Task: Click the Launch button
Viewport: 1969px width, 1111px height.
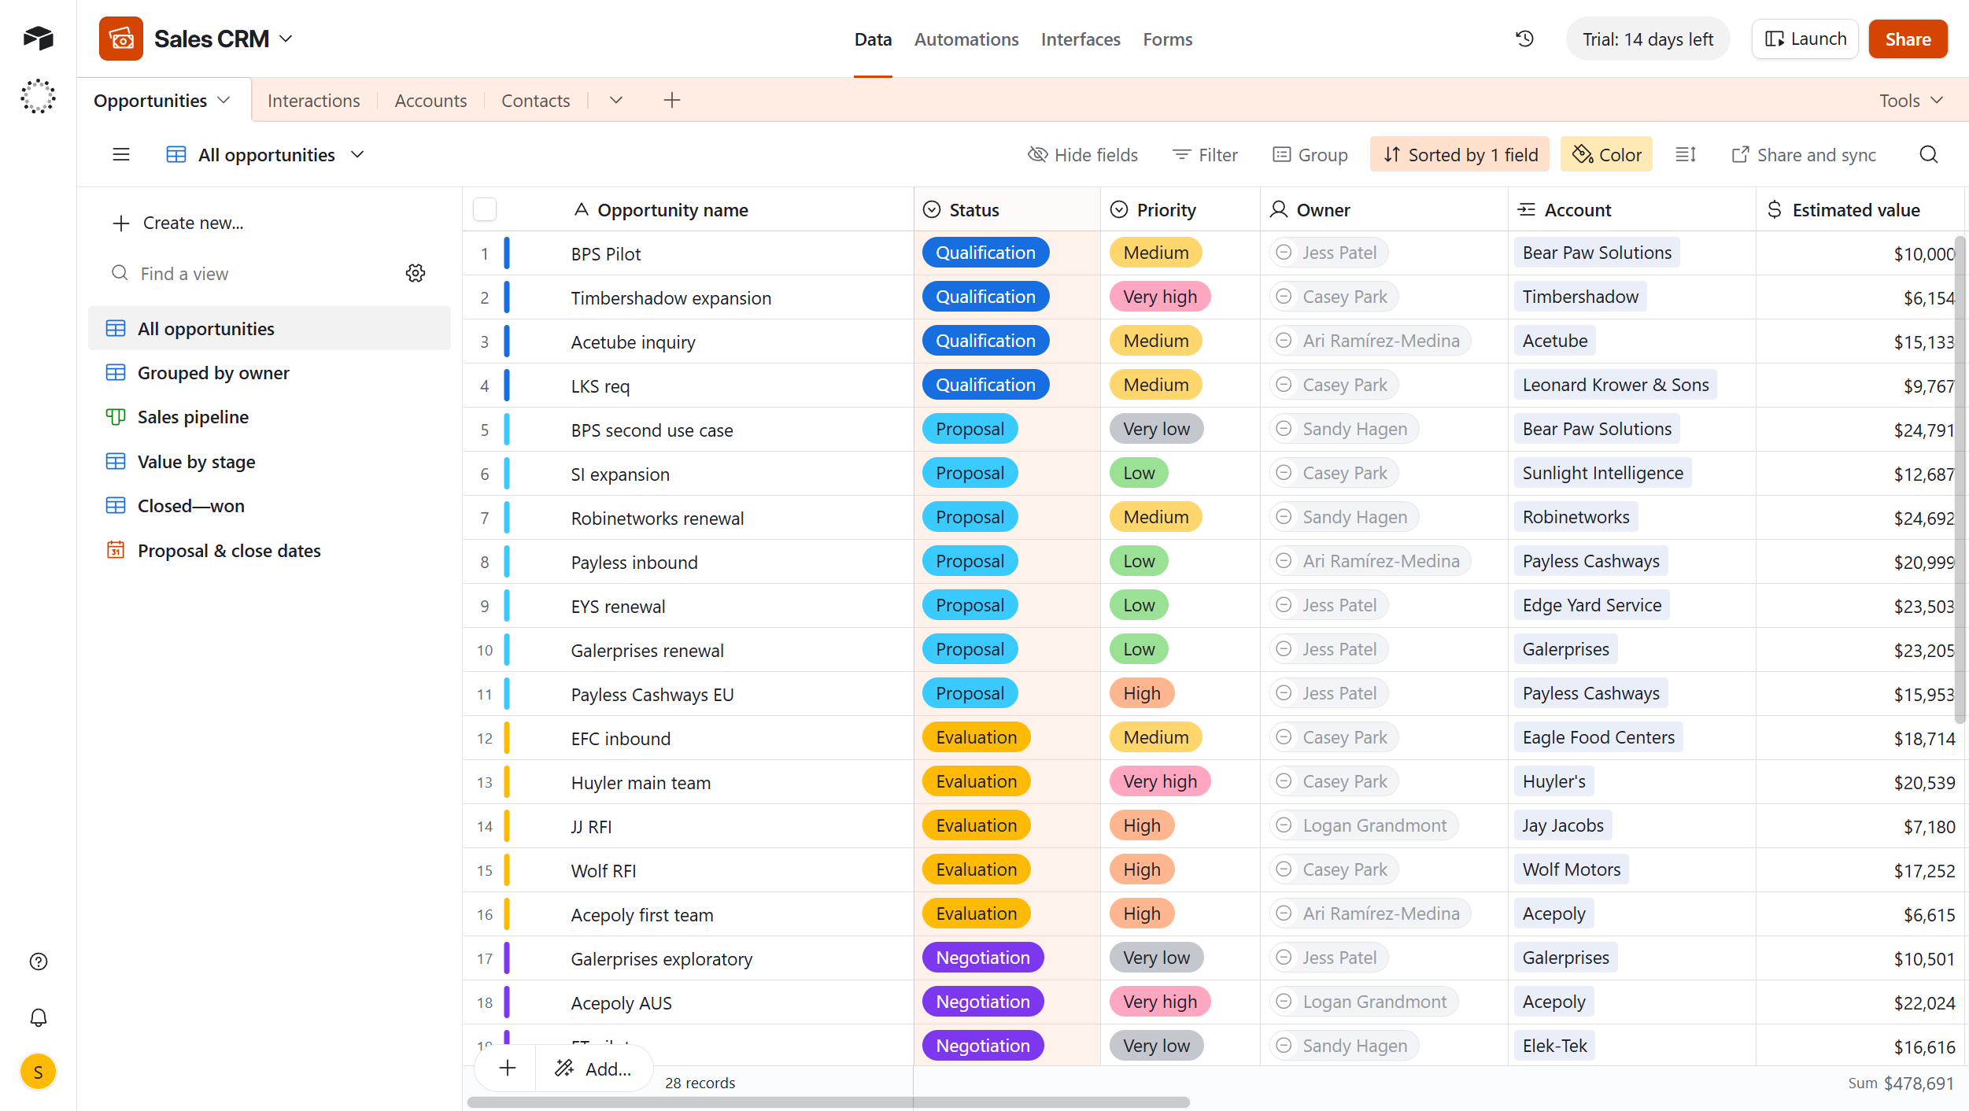Action: [1805, 39]
